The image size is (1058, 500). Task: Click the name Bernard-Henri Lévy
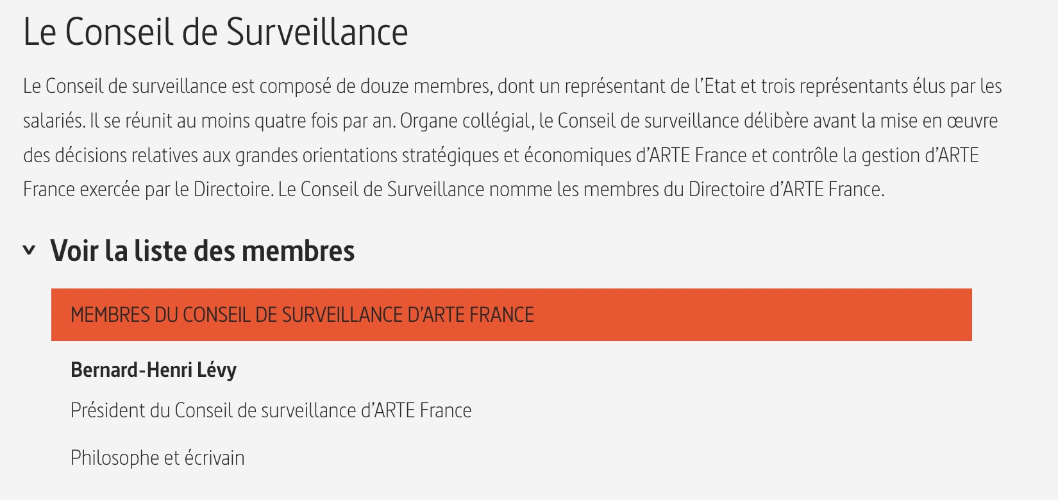[154, 370]
